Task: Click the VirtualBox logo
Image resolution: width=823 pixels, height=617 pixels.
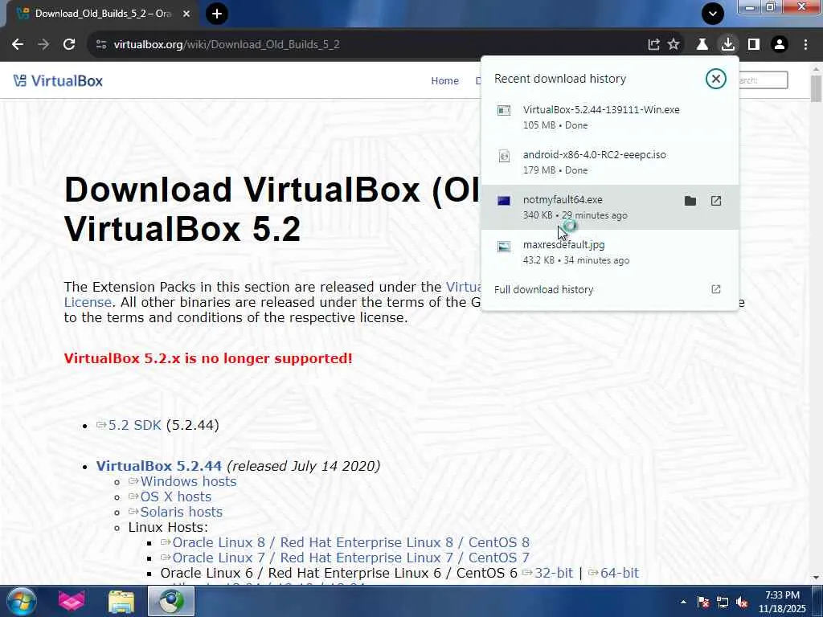Action: tap(58, 81)
